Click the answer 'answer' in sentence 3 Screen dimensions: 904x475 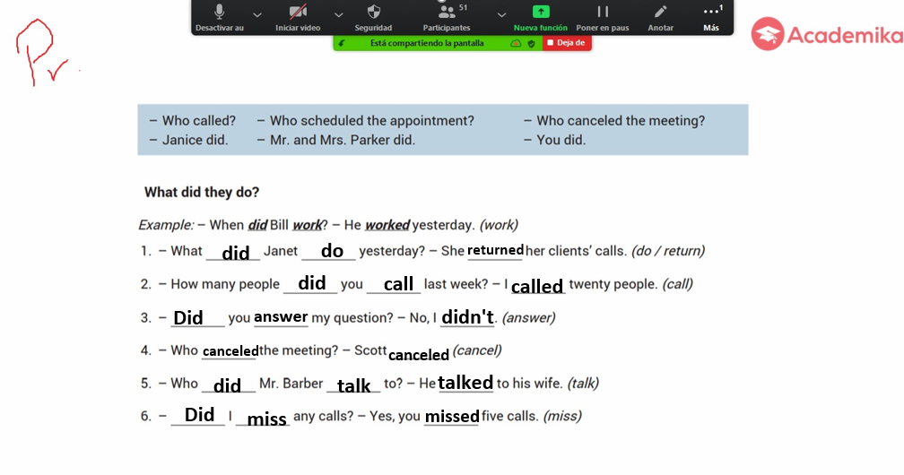tap(281, 317)
